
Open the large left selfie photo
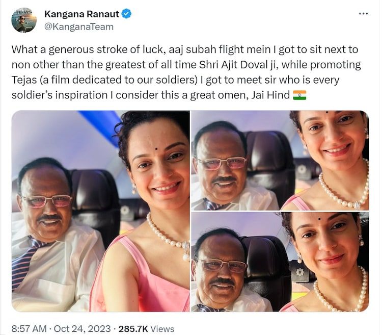(101, 211)
